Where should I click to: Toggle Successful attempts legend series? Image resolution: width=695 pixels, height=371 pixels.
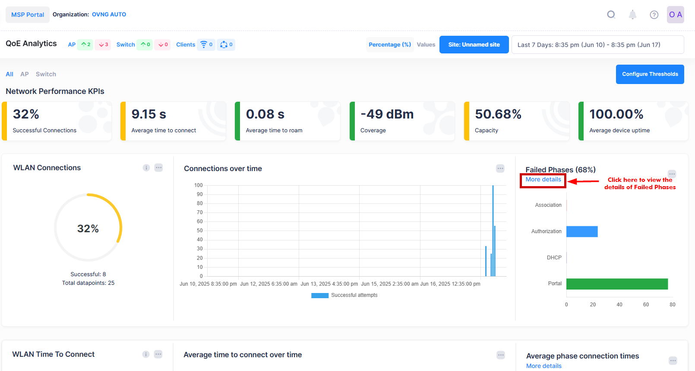point(344,295)
